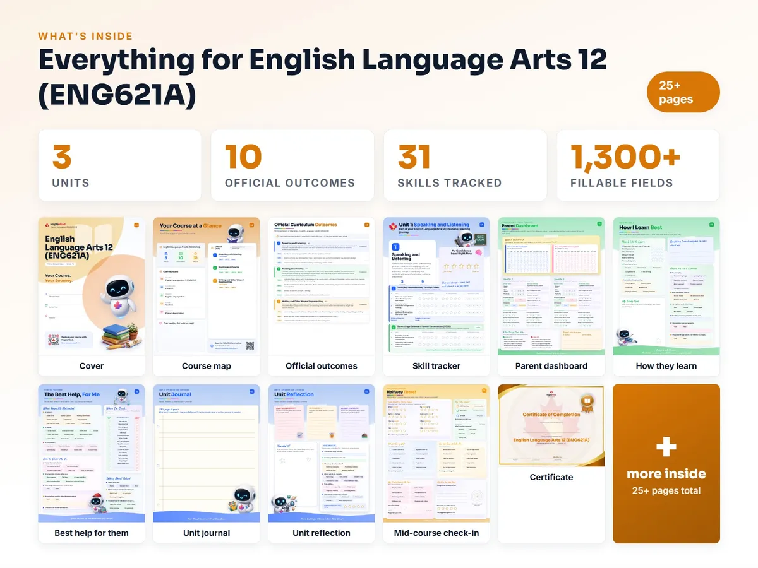Click the 'Unit reflection' caption text
The height and width of the screenshot is (568, 758).
(322, 533)
